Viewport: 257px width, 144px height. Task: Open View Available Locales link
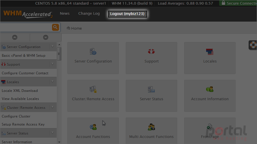tap(20, 99)
